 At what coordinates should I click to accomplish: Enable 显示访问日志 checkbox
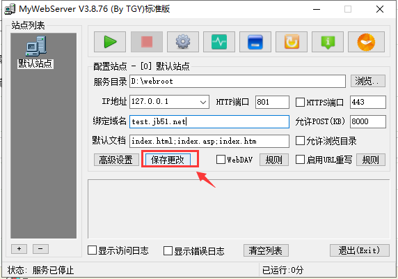coord(92,250)
